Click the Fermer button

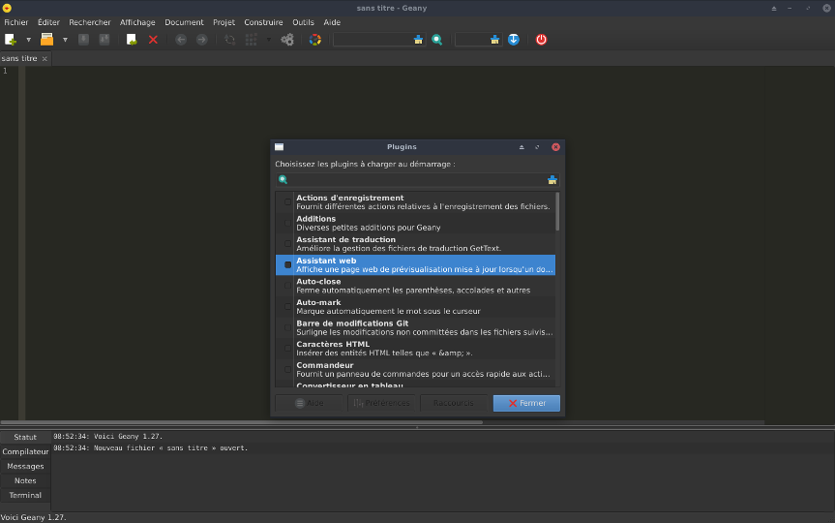tap(526, 403)
